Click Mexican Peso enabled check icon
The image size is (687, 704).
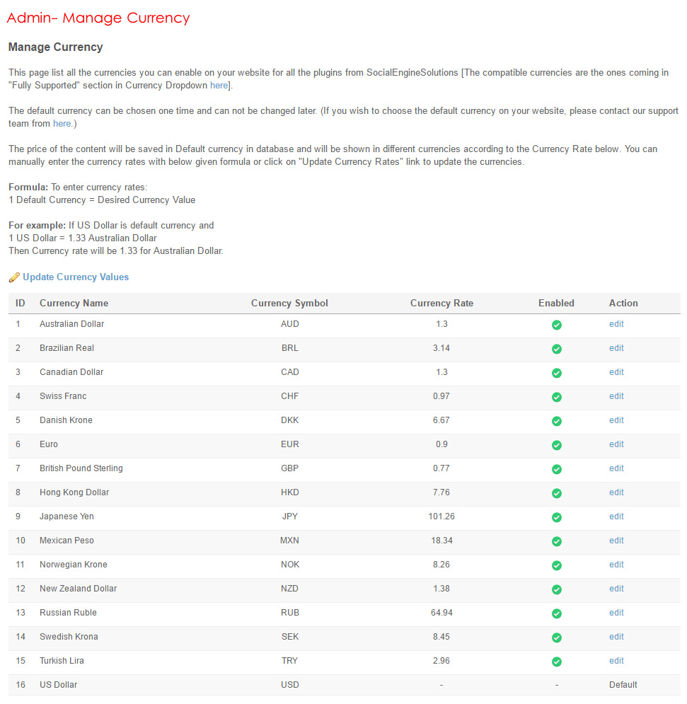(x=556, y=541)
